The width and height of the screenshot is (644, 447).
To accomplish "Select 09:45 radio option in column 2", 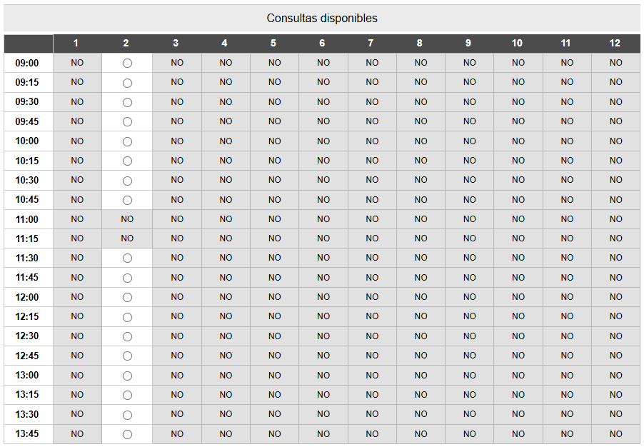I will 127,122.
